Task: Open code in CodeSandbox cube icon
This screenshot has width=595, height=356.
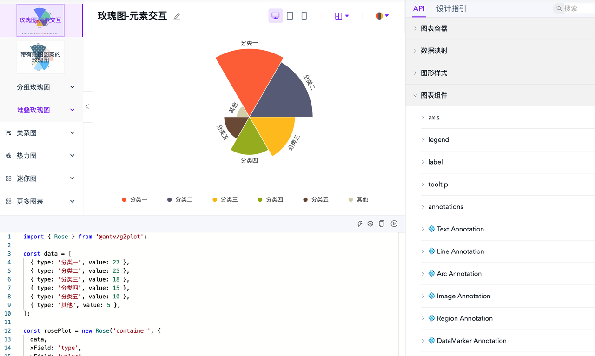Action: tap(370, 224)
